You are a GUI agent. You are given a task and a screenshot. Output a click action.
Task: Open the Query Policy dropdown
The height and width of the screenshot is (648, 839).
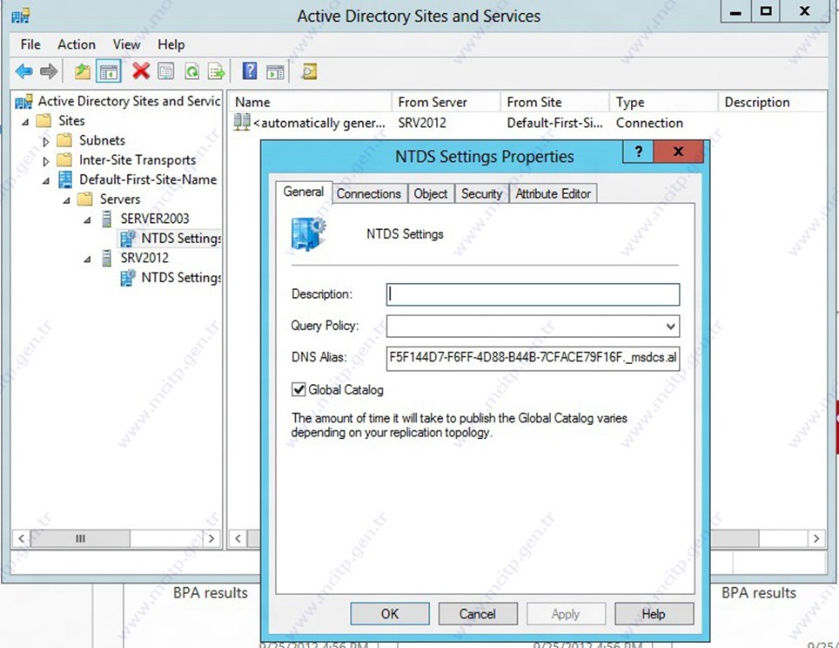(x=670, y=326)
